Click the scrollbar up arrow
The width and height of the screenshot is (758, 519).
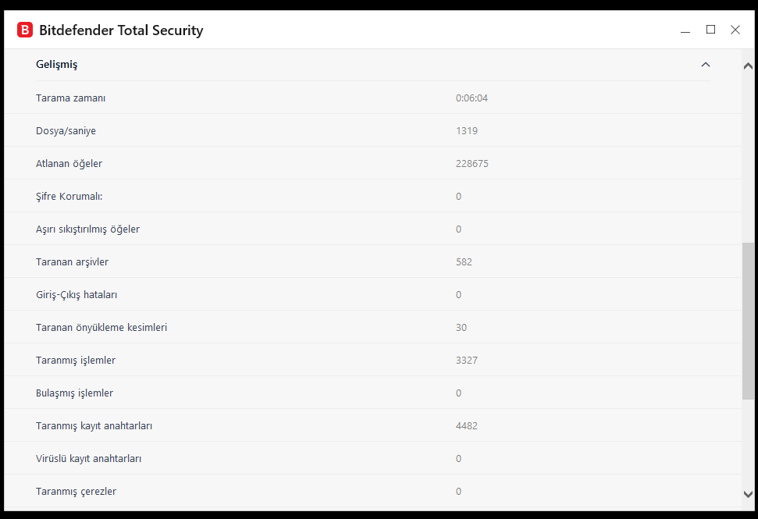[x=748, y=66]
